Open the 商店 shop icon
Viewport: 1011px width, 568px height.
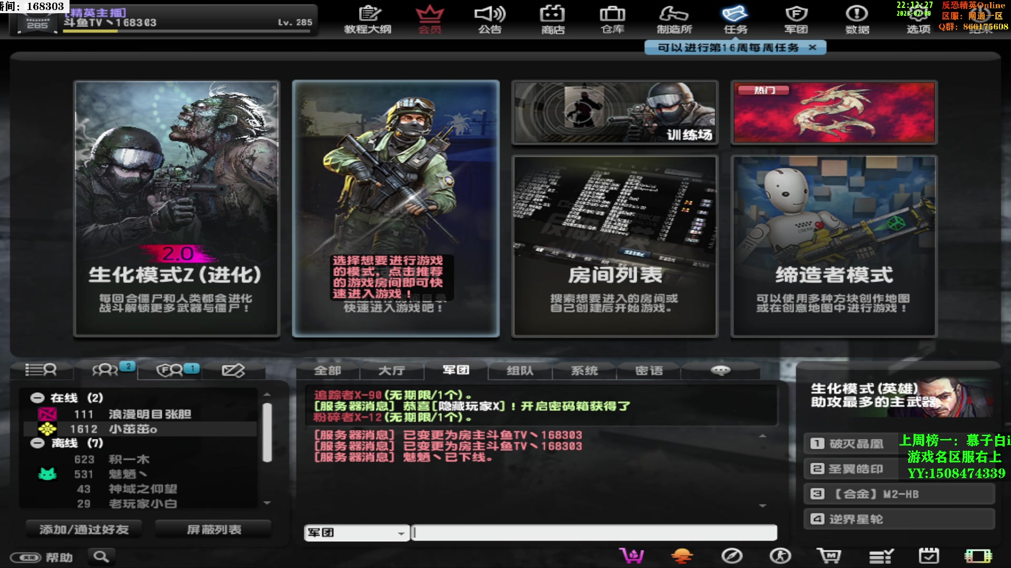(552, 20)
